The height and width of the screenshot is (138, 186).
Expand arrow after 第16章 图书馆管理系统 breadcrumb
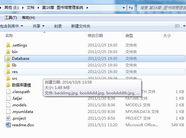(x=87, y=8)
